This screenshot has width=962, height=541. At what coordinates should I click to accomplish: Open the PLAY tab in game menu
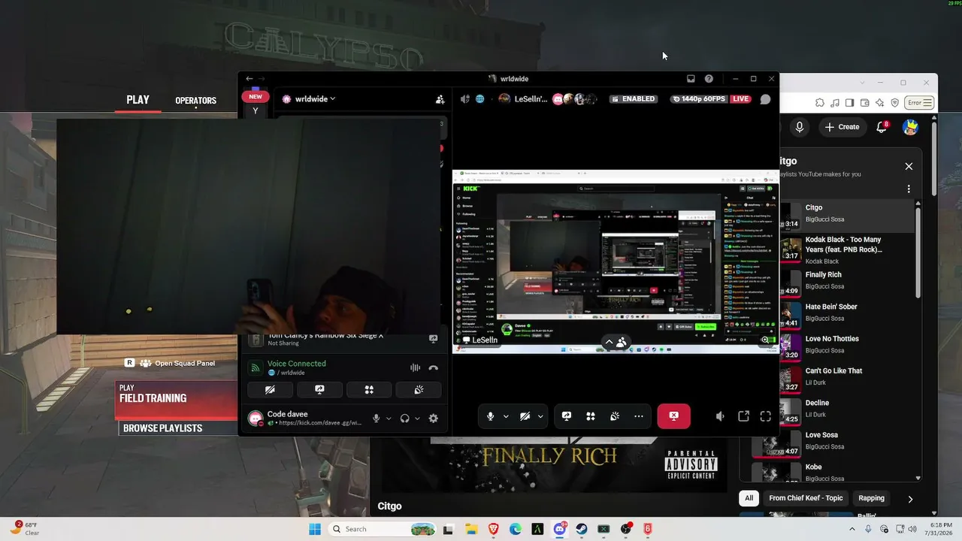(x=138, y=100)
